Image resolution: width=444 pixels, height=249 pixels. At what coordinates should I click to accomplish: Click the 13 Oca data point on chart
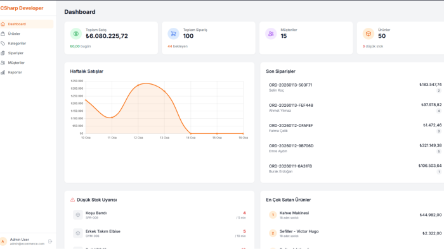(164, 91)
